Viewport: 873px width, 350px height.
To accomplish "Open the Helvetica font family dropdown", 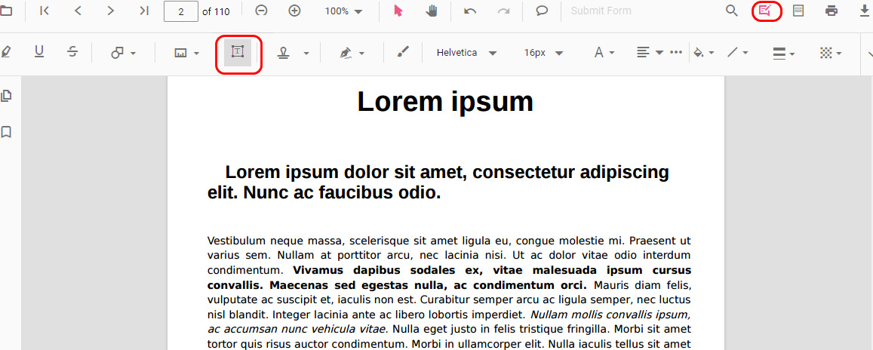I will pyautogui.click(x=466, y=53).
